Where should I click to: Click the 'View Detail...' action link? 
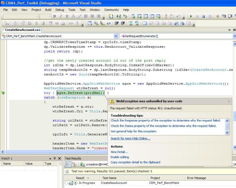(119, 152)
